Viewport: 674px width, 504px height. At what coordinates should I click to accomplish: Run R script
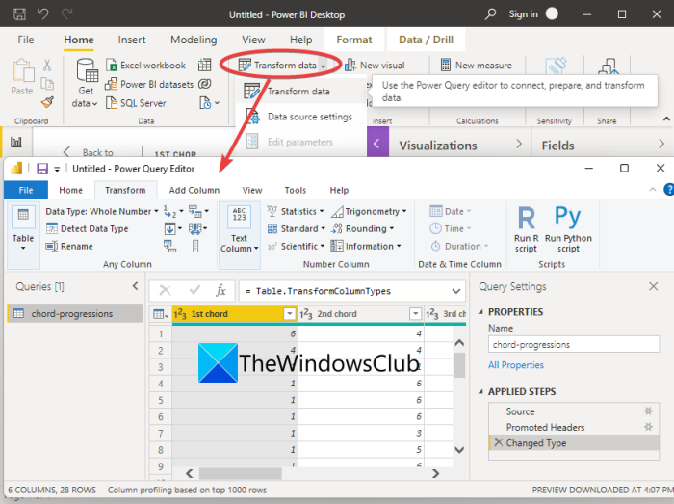[x=526, y=229]
